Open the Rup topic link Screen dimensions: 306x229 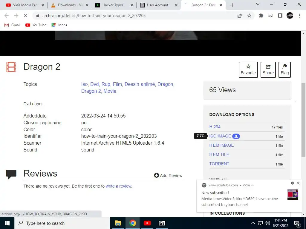click(106, 84)
